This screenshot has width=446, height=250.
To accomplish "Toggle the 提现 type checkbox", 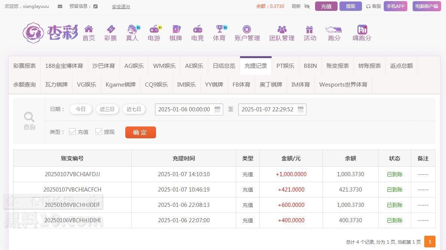I will point(99,132).
